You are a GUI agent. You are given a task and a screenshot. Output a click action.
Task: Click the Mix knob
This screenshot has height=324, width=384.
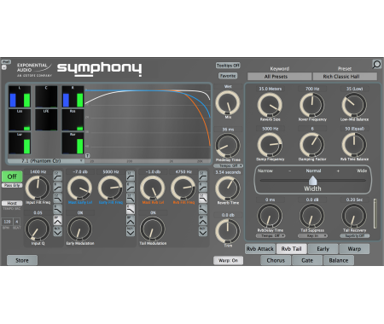click(x=228, y=102)
